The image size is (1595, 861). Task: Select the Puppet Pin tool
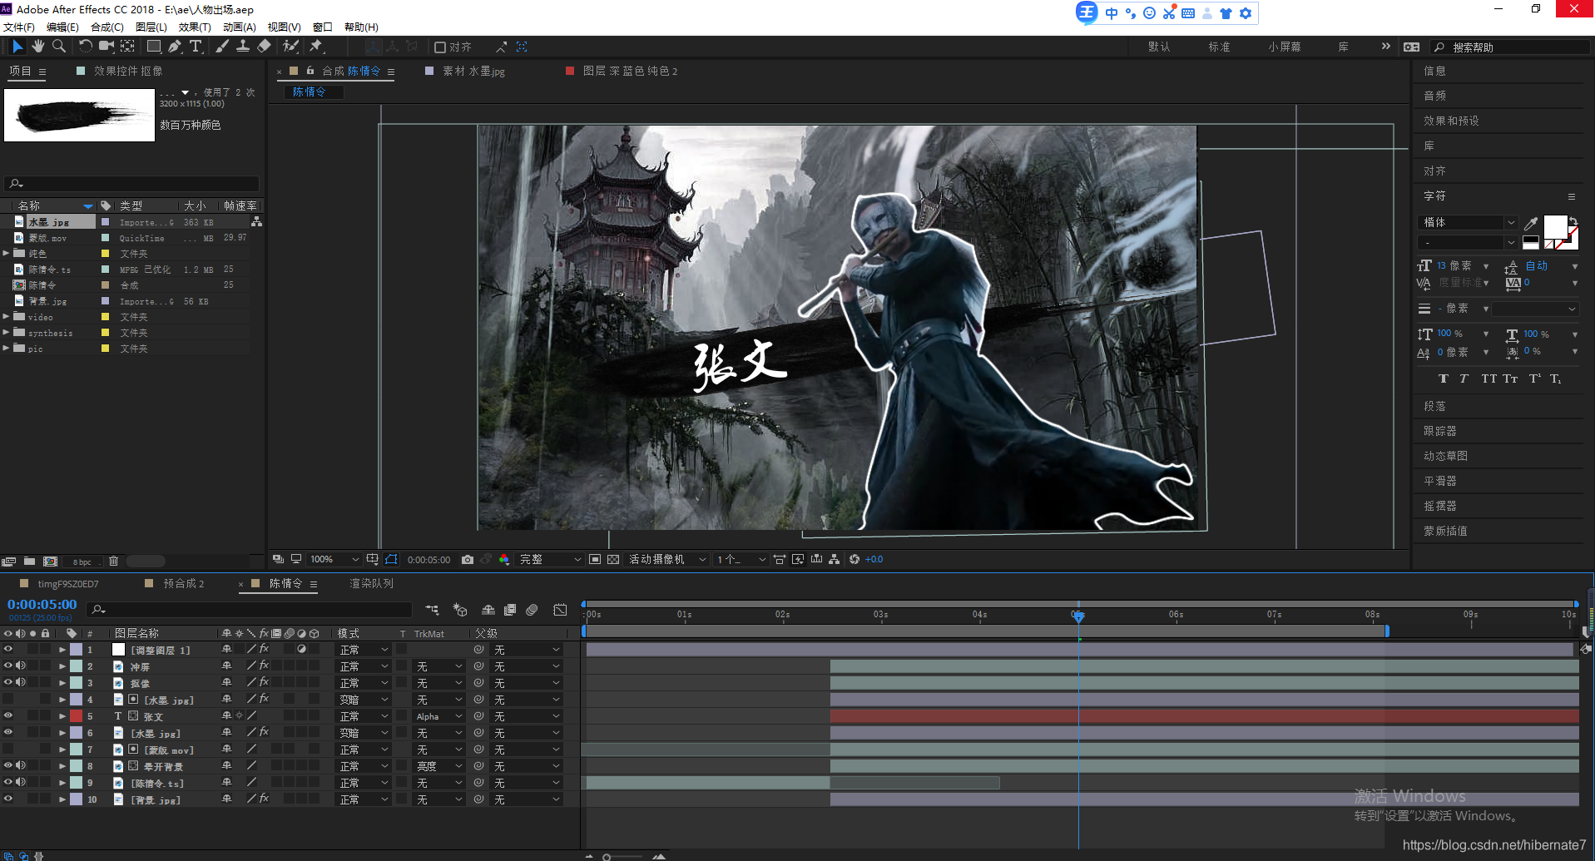coord(316,47)
